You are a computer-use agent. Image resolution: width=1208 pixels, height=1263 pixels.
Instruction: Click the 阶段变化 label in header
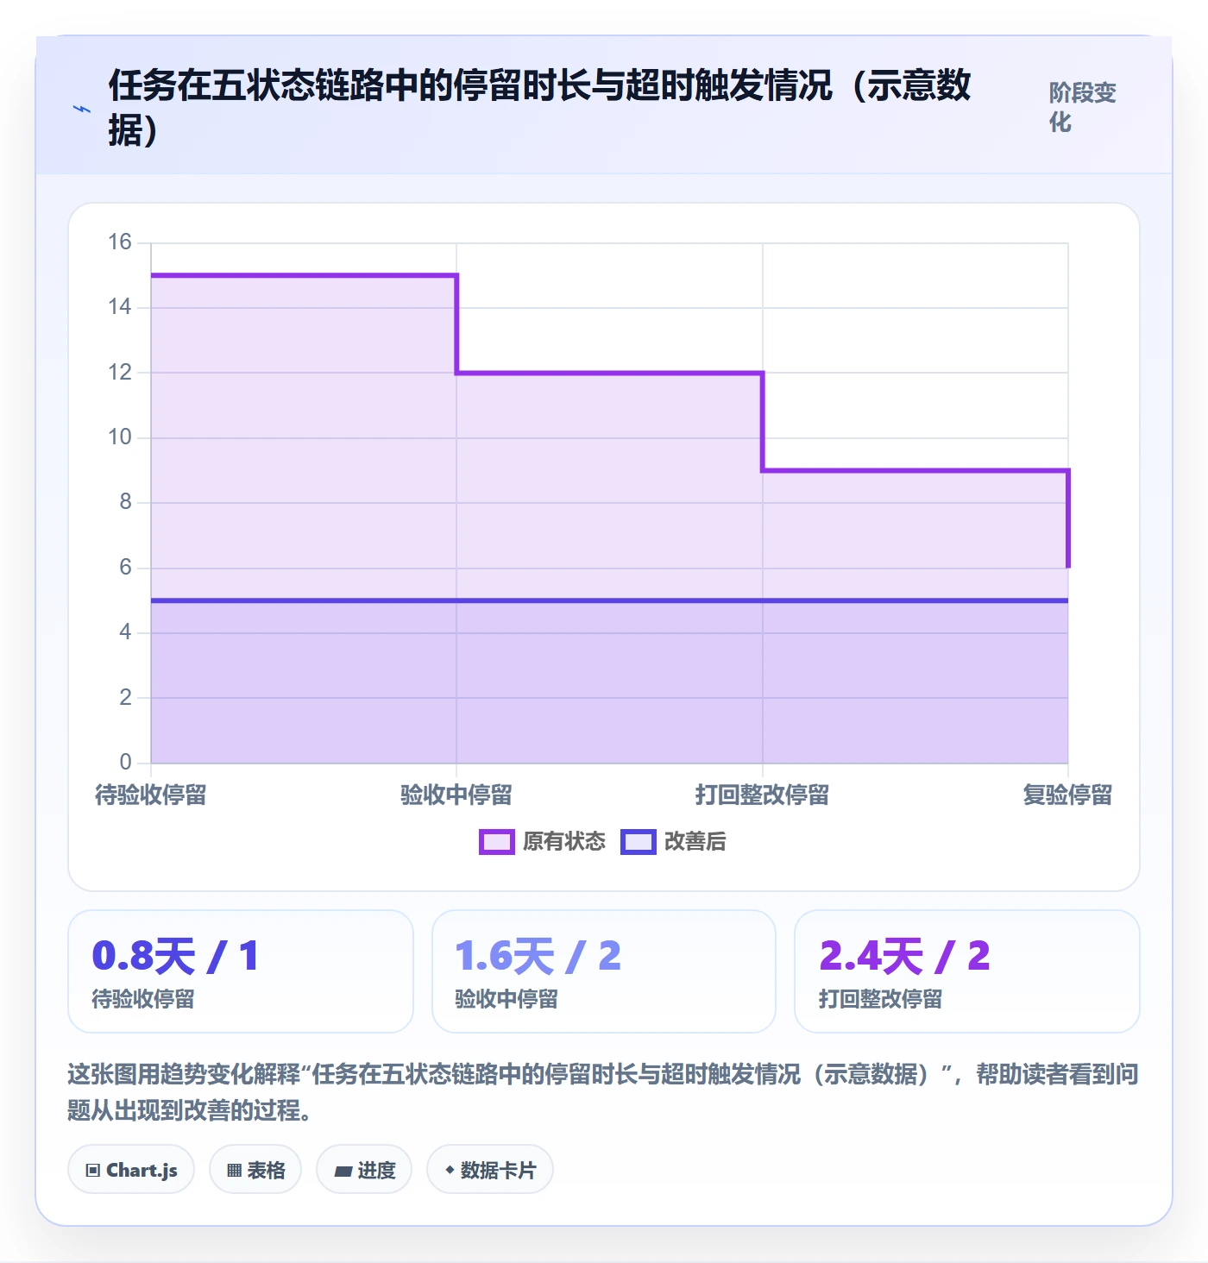point(1082,107)
